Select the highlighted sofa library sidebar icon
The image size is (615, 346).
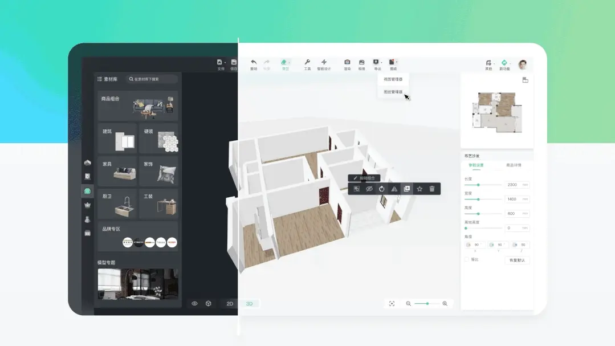tap(87, 191)
